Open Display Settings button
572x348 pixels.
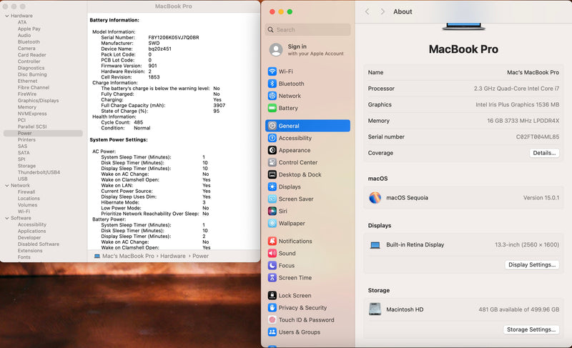click(x=532, y=264)
